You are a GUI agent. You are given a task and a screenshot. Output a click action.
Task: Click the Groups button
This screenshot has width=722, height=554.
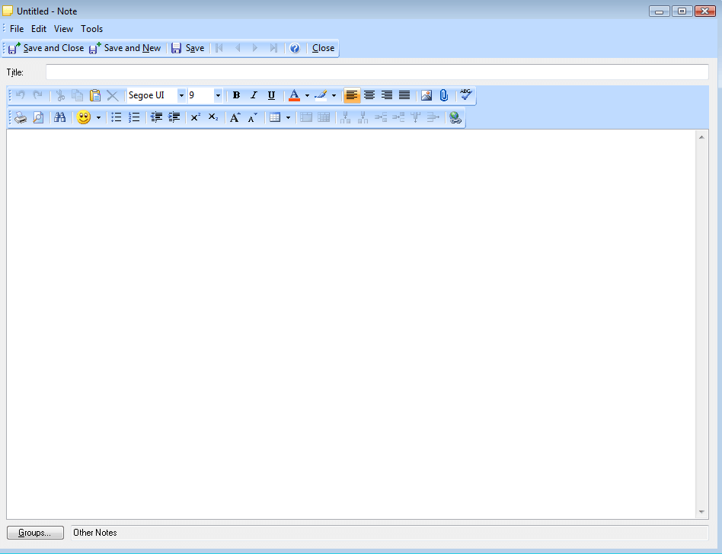tap(34, 532)
